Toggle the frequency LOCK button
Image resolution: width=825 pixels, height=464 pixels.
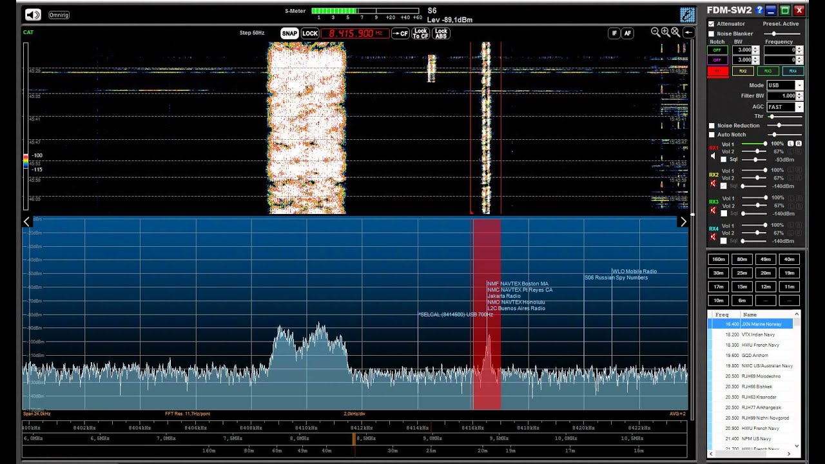[310, 34]
